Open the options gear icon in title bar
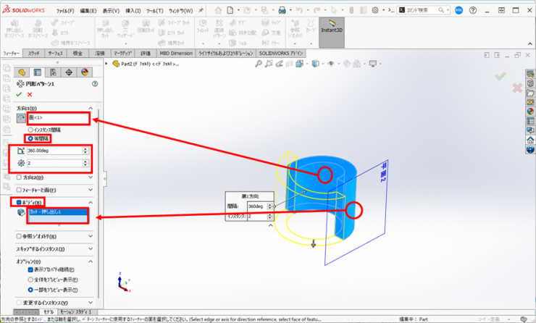 [x=375, y=10]
